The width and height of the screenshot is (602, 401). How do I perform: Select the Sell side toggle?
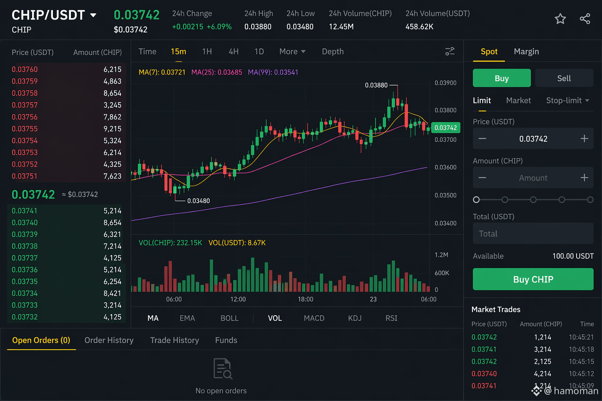(x=564, y=78)
